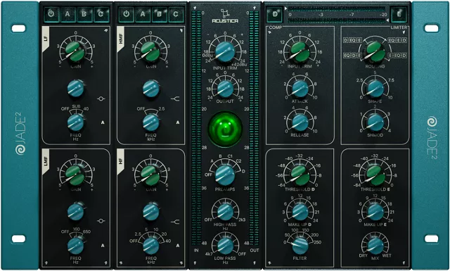Toggle the limiter E button
The height and width of the screenshot is (271, 450).
tap(399, 14)
